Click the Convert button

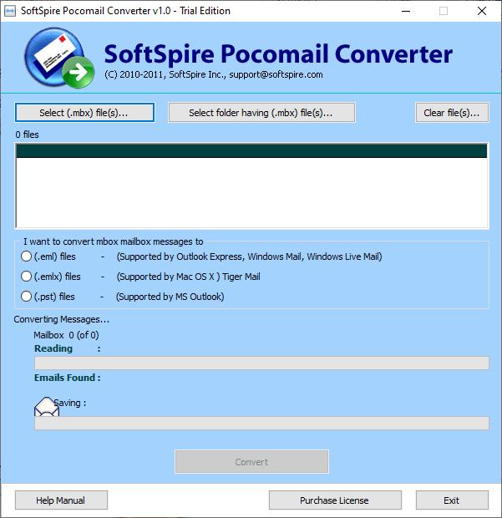click(x=251, y=462)
